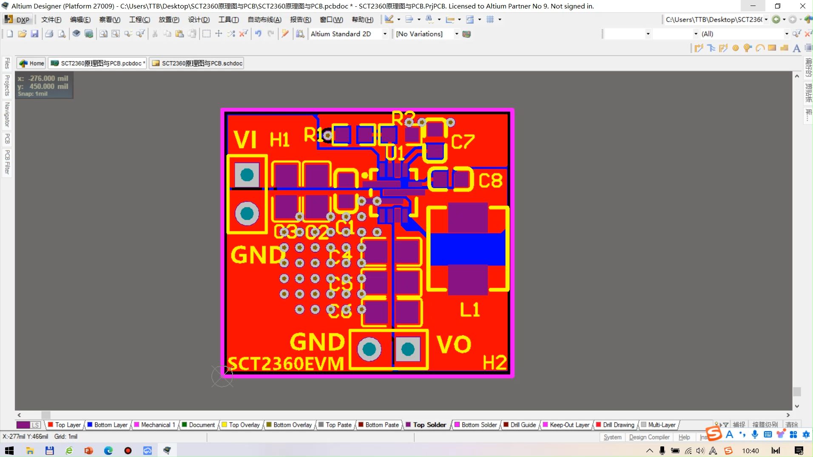Open the 文件(F) menu
This screenshot has width=813, height=457.
[x=51, y=20]
